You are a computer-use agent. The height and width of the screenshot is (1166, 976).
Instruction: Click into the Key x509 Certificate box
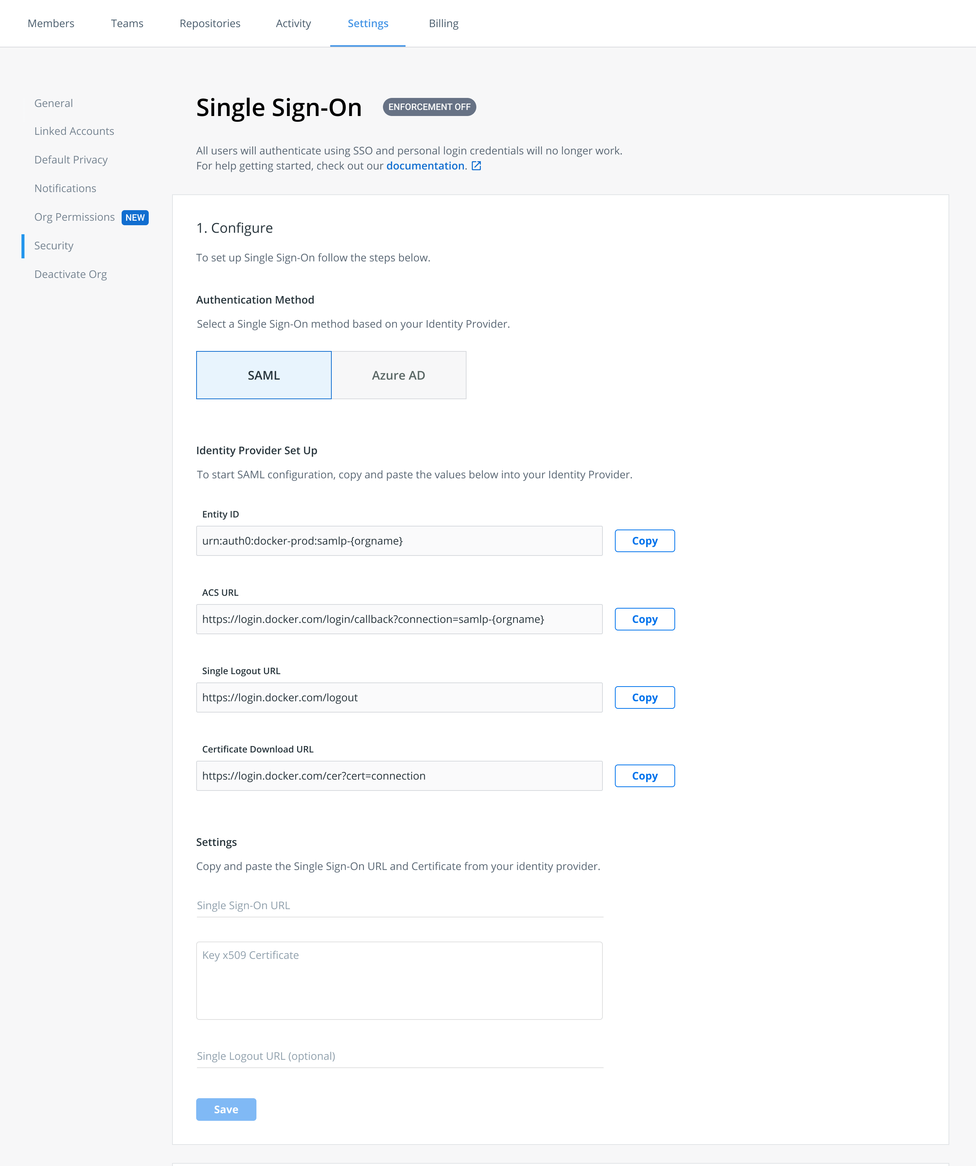pyautogui.click(x=399, y=981)
